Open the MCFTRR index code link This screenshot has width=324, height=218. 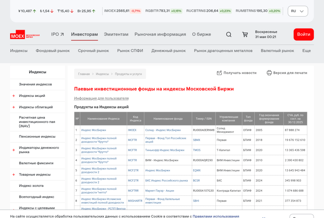[133, 191]
